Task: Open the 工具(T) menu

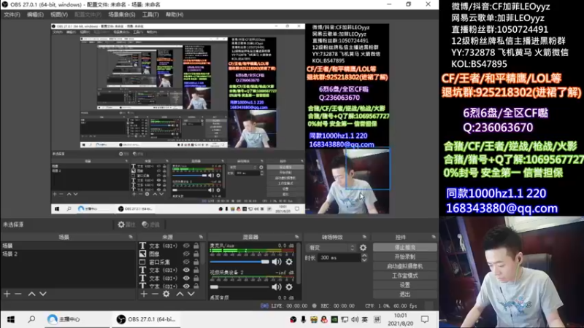Action: (x=150, y=15)
